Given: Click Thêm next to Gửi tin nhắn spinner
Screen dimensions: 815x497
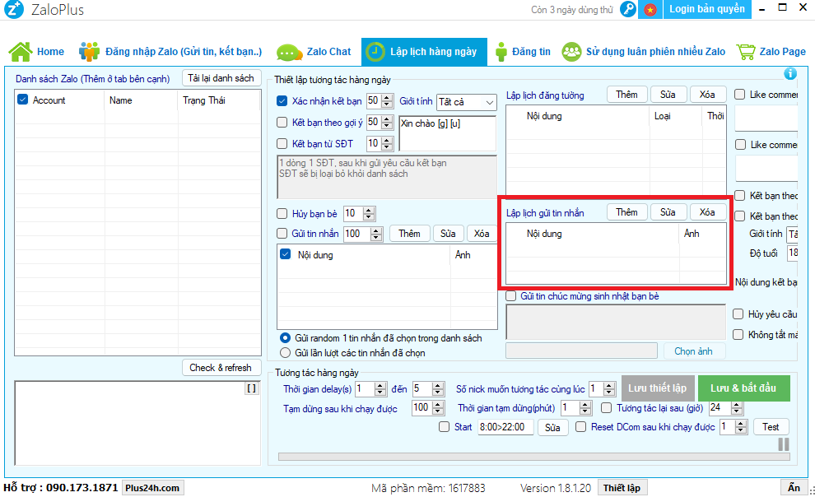Looking at the screenshot, I should click(410, 234).
